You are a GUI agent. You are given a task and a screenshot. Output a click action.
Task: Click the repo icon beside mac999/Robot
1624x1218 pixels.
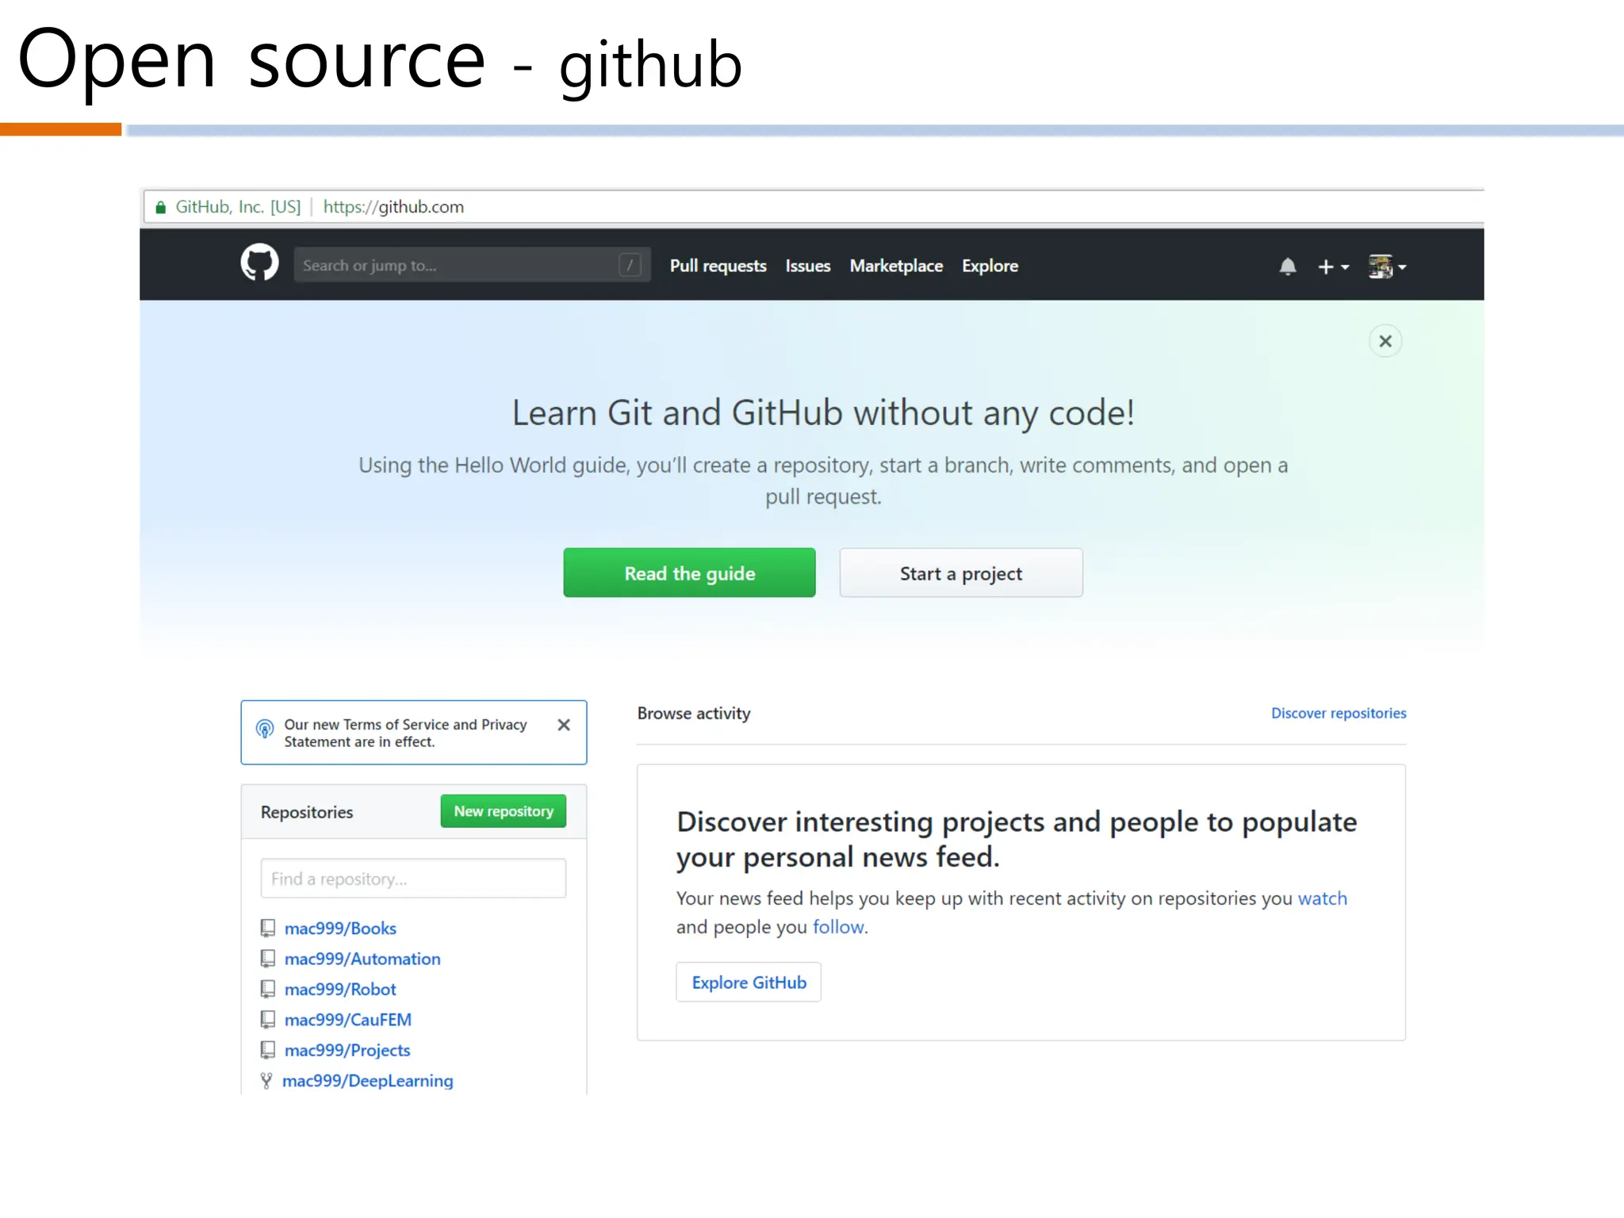pos(268,989)
